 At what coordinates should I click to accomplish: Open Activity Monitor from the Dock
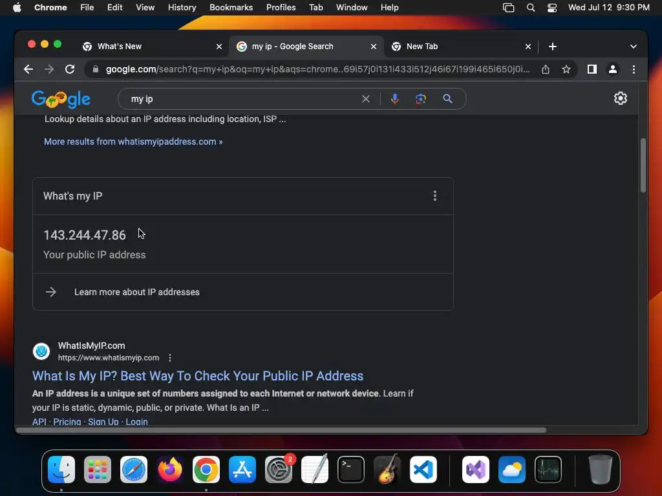pos(548,470)
